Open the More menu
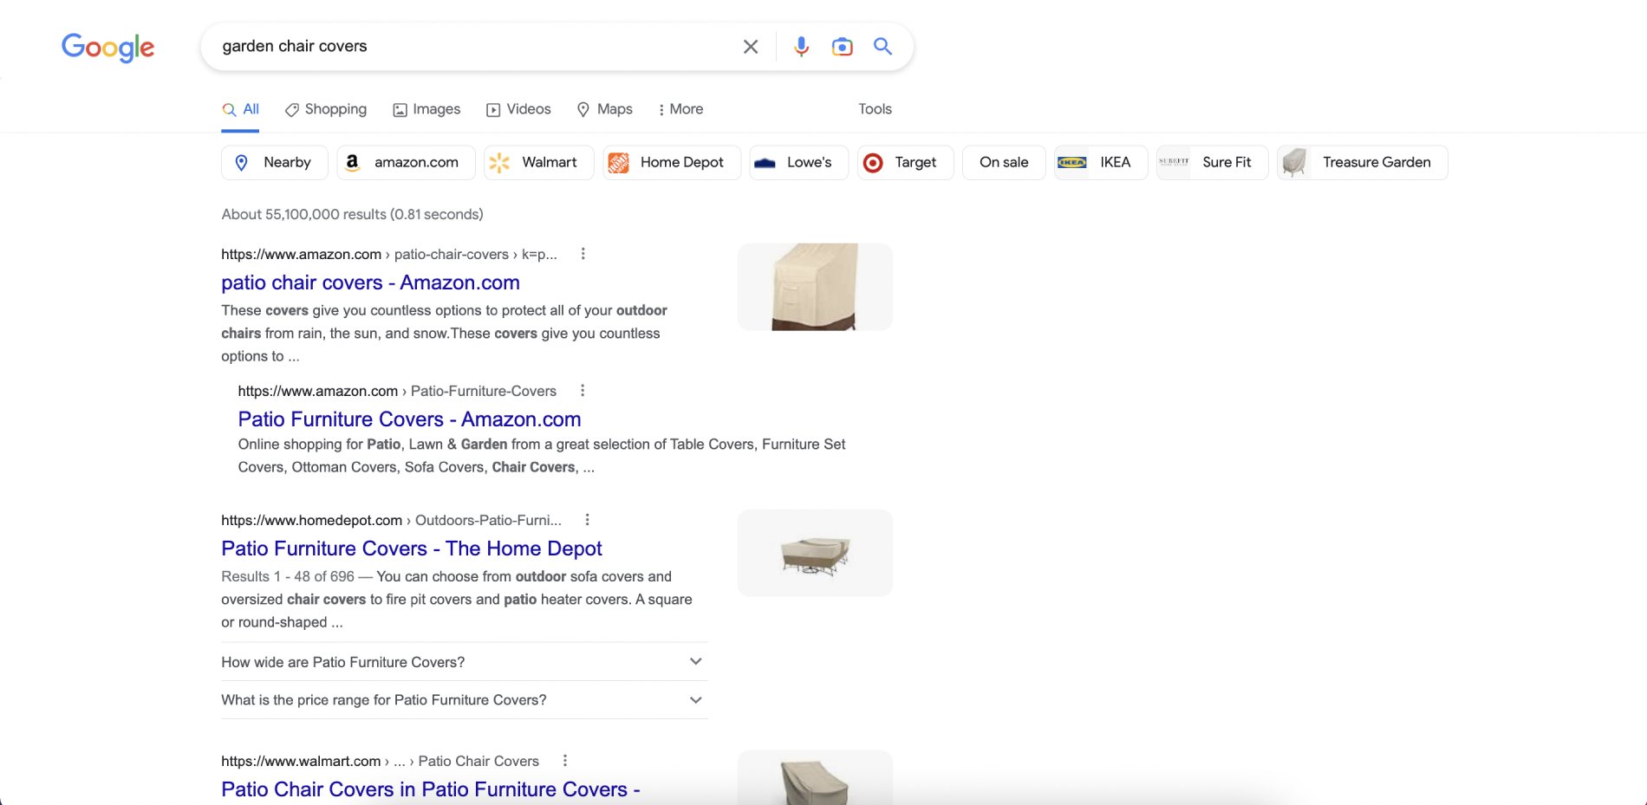 680,109
